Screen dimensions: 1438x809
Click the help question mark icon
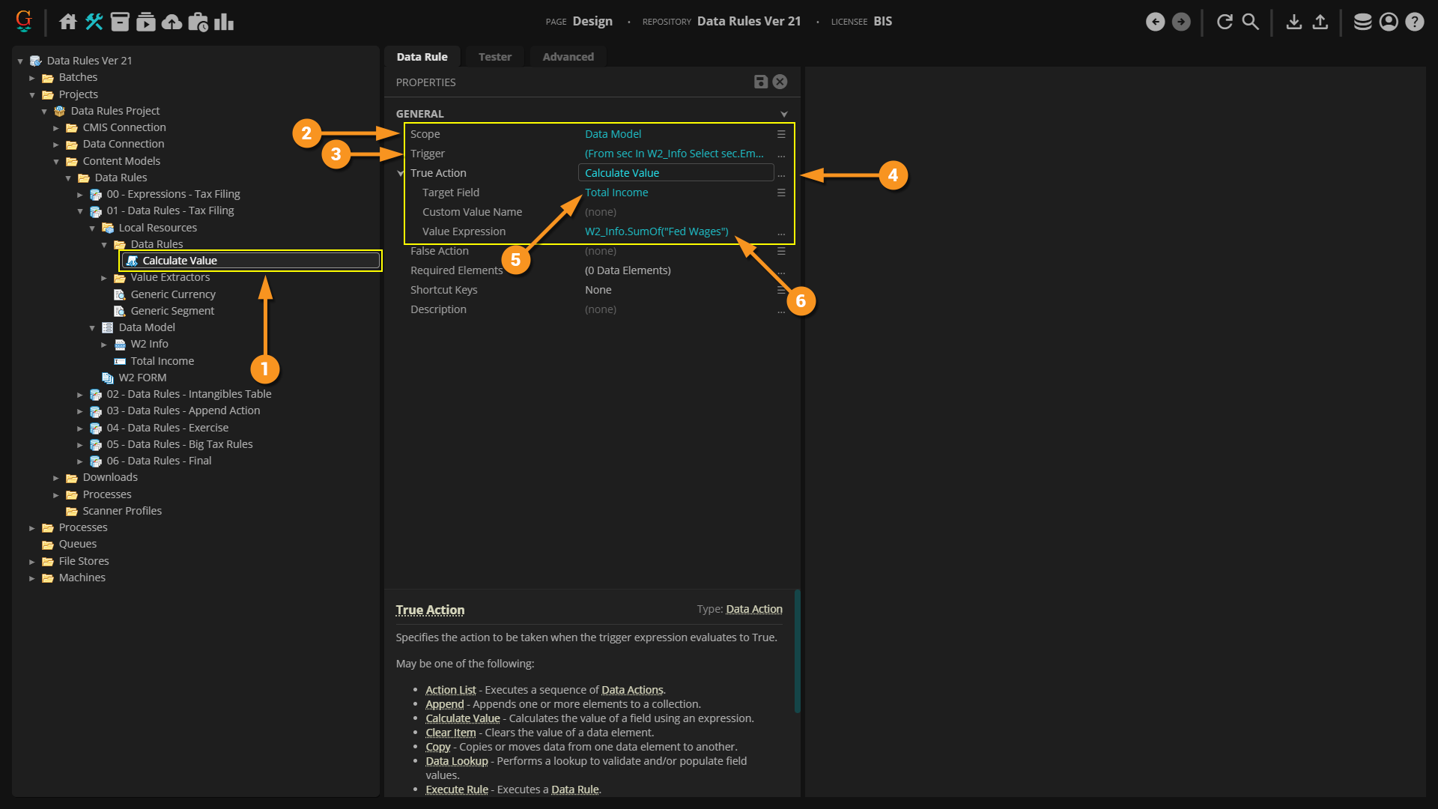click(x=1414, y=22)
